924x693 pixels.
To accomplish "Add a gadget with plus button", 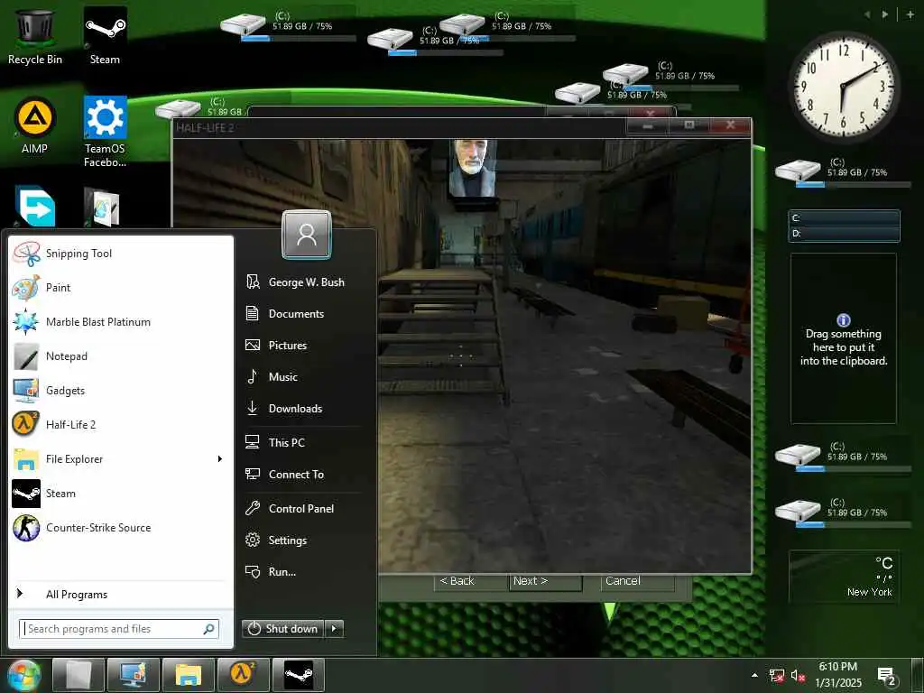I will (x=910, y=14).
